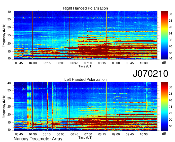The width and height of the screenshot is (175, 142).
Task: Click the 22 dB tick on bottom colorbar
Action: (170, 113)
